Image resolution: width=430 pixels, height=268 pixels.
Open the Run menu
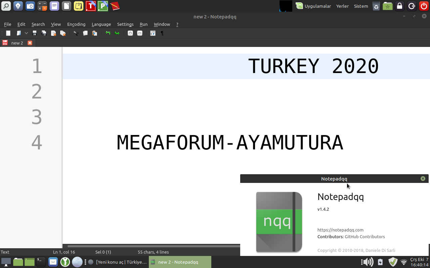point(143,24)
